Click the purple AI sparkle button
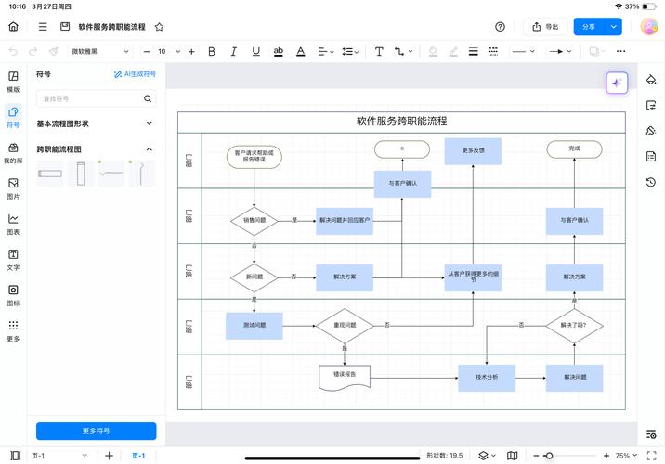 coord(617,84)
